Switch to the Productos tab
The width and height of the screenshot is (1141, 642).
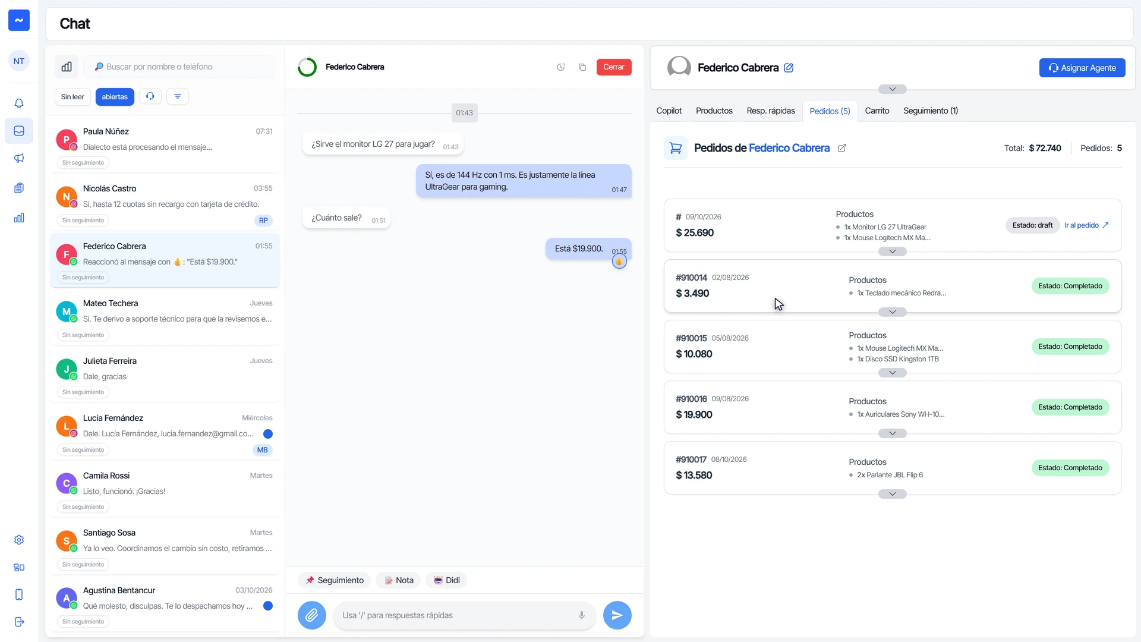pos(714,111)
